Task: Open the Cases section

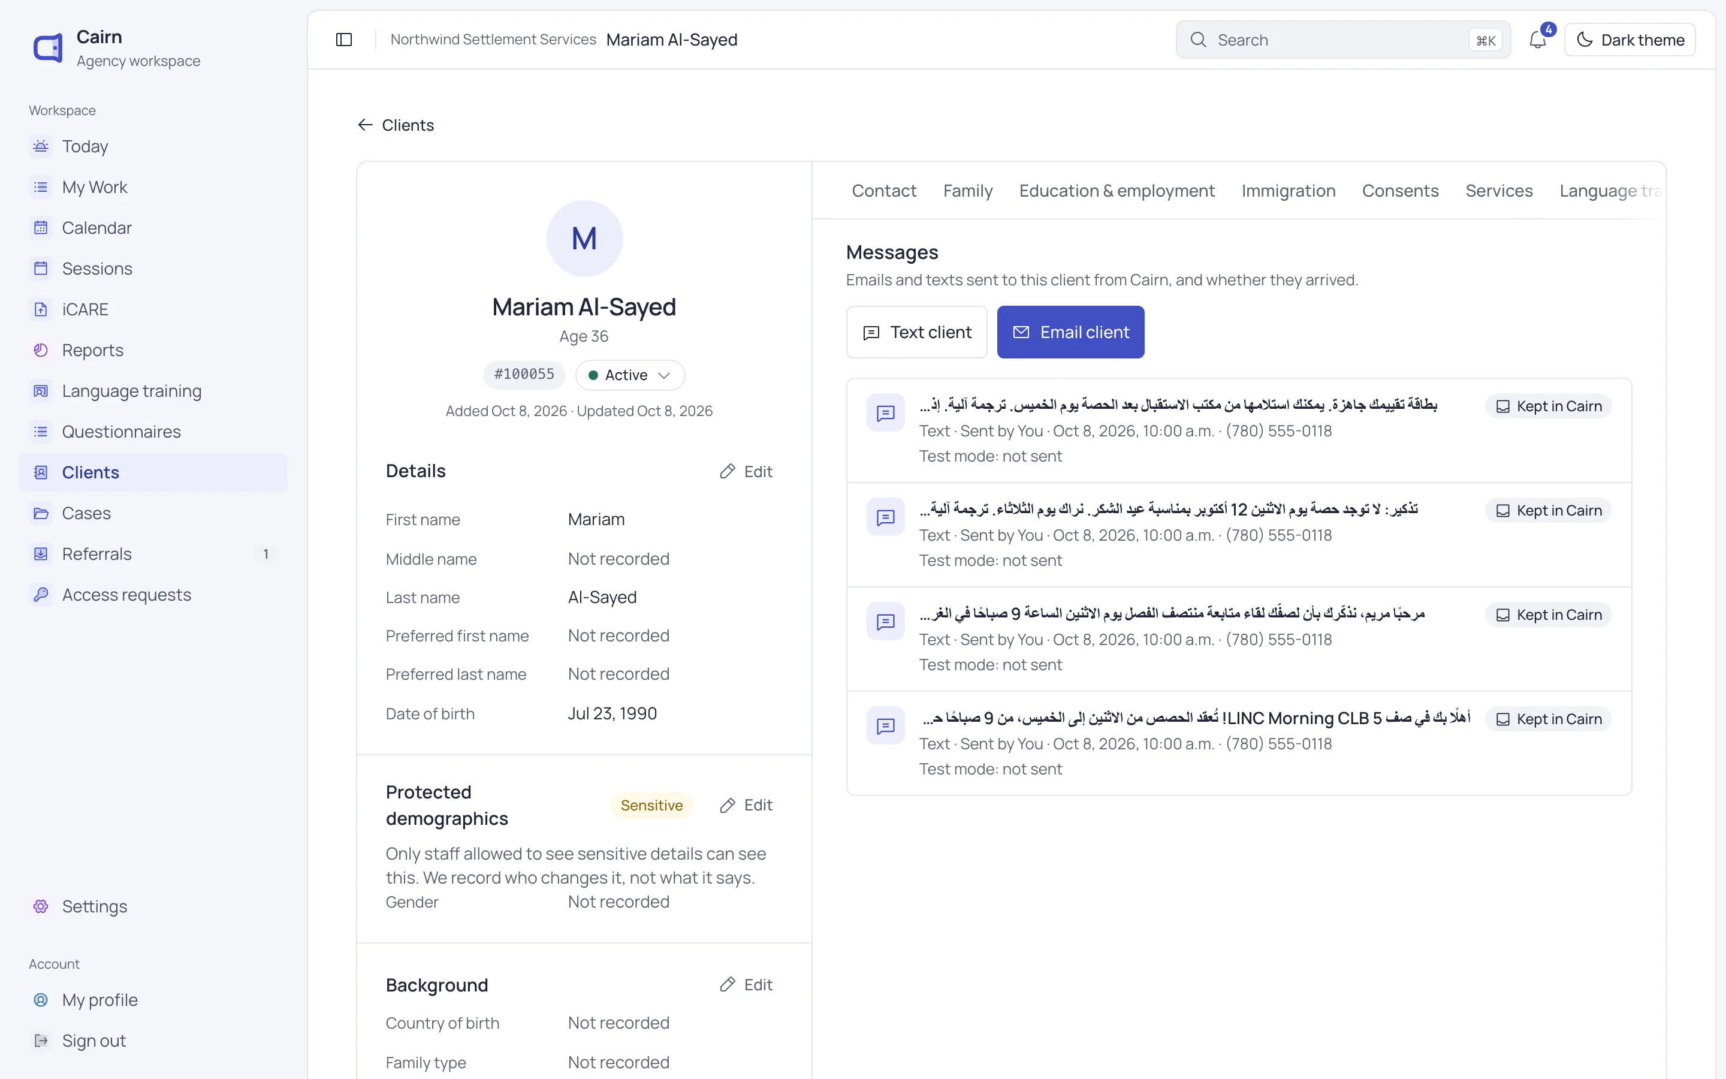Action: click(x=153, y=513)
